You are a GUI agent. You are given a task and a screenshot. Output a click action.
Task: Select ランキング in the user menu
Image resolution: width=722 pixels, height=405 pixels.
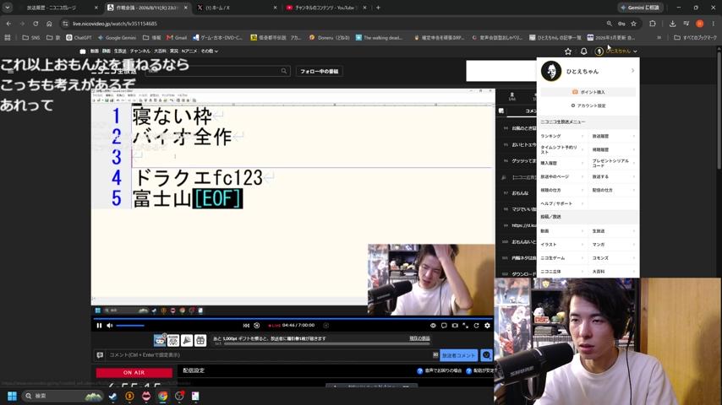[561, 136]
